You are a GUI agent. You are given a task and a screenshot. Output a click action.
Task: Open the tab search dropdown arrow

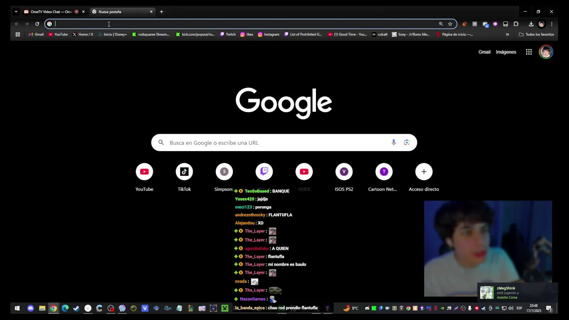coord(16,12)
